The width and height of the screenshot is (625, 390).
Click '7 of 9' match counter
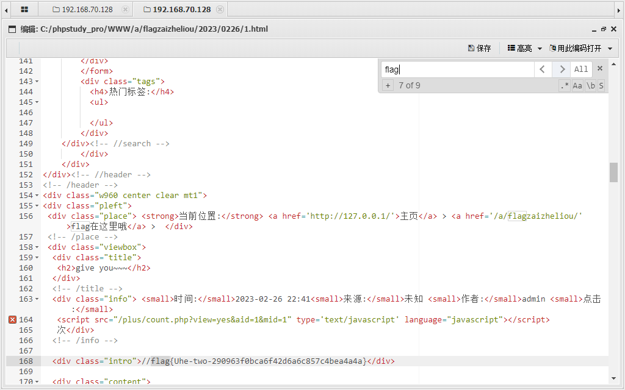[410, 85]
